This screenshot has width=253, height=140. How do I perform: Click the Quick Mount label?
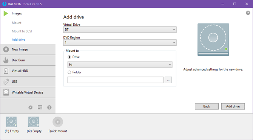click(x=58, y=131)
